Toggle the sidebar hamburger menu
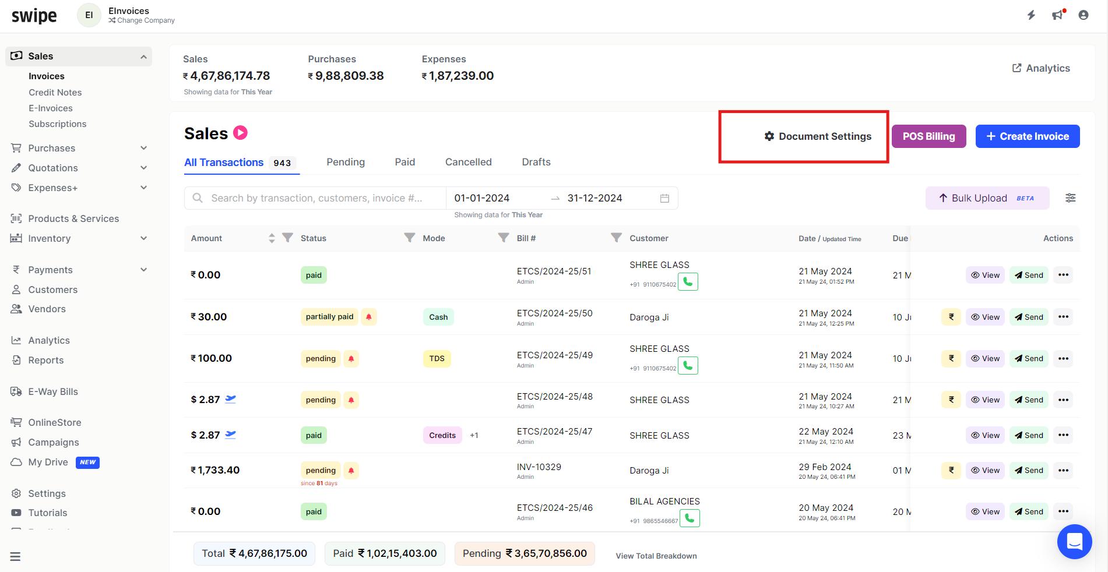 click(16, 557)
